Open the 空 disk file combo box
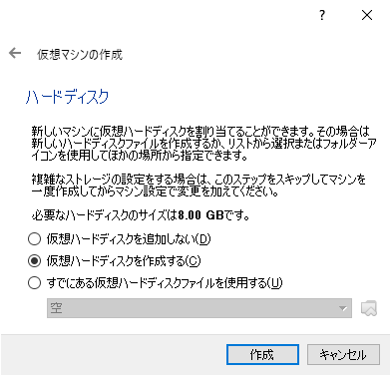This screenshot has height=376, width=391. point(199,308)
